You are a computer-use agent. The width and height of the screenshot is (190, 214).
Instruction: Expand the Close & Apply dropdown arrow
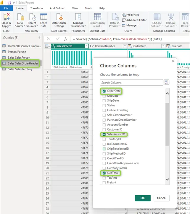coord(10,26)
